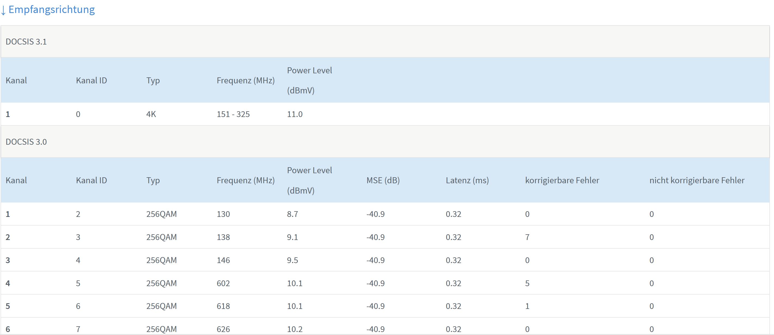This screenshot has height=335, width=774.
Task: Click frequency value 626 in last row
Action: click(223, 329)
